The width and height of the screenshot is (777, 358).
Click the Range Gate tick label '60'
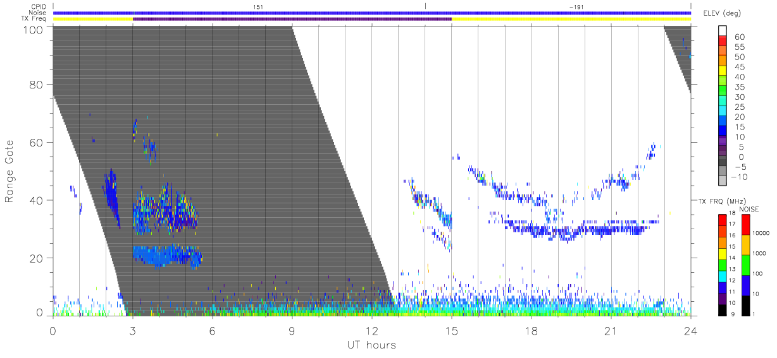click(x=37, y=143)
